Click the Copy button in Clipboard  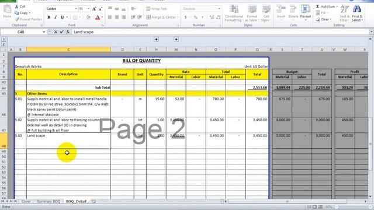(x=22, y=13)
